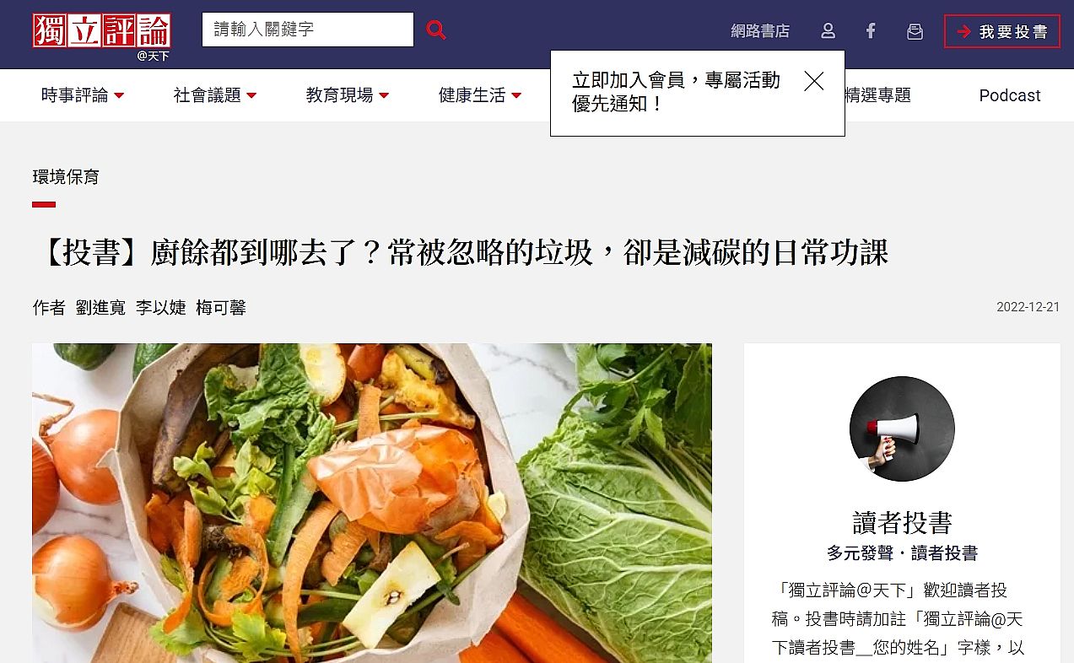
Task: Open the 精選專題 menu item
Action: click(x=878, y=95)
